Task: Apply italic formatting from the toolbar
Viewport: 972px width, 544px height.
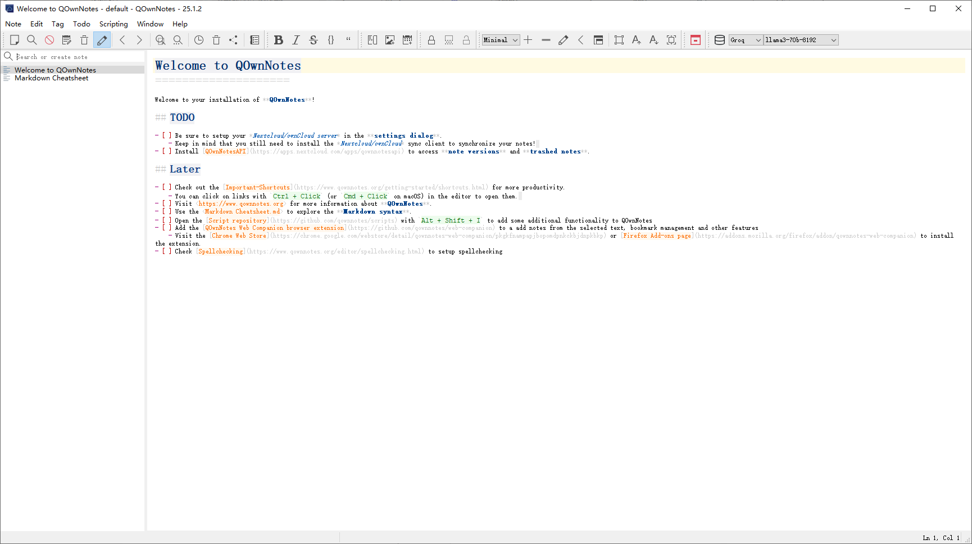Action: (x=296, y=40)
